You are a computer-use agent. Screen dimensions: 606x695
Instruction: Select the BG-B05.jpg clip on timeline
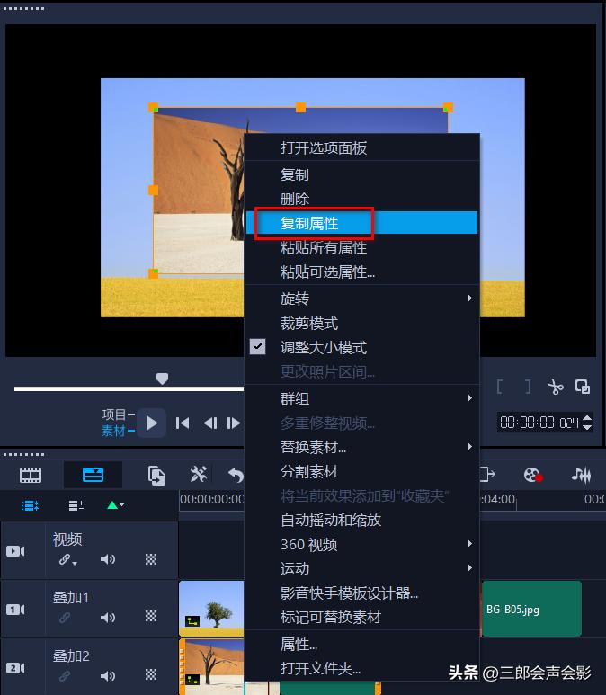point(531,609)
